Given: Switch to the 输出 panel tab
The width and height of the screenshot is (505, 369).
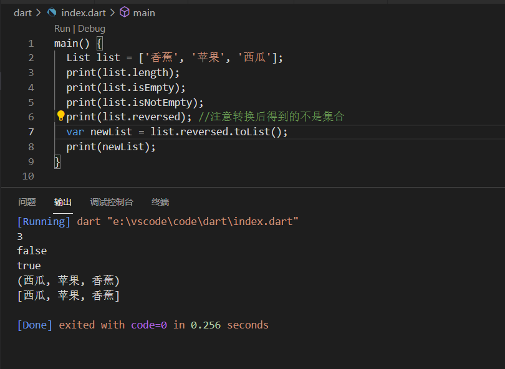Looking at the screenshot, I should [x=63, y=202].
